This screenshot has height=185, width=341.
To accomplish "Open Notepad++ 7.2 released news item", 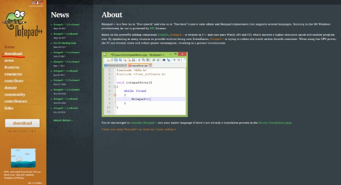I will coord(65,99).
